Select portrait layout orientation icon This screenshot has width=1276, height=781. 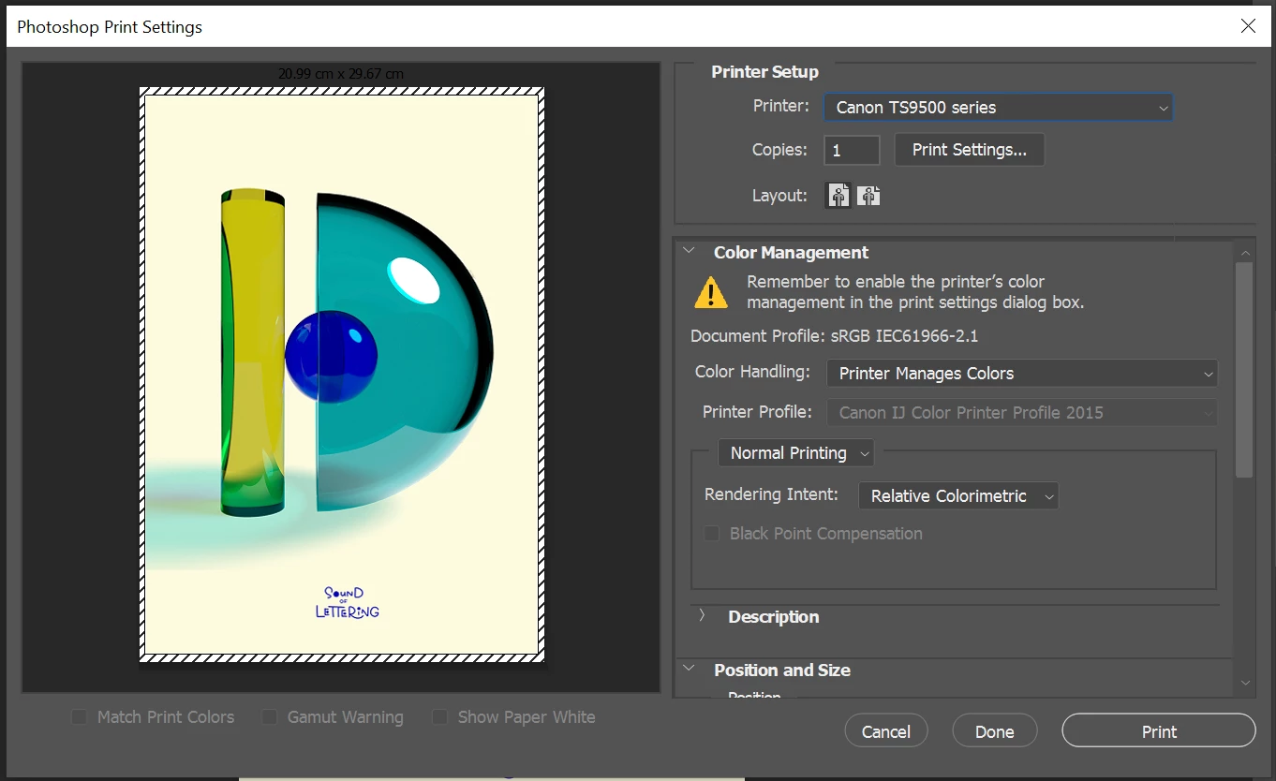tap(838, 196)
